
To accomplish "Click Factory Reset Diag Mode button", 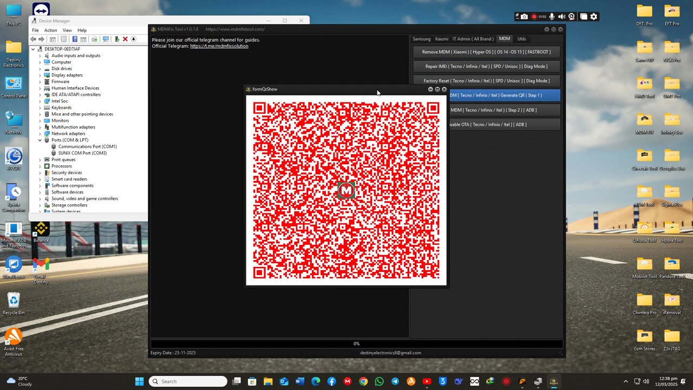I will click(x=486, y=81).
